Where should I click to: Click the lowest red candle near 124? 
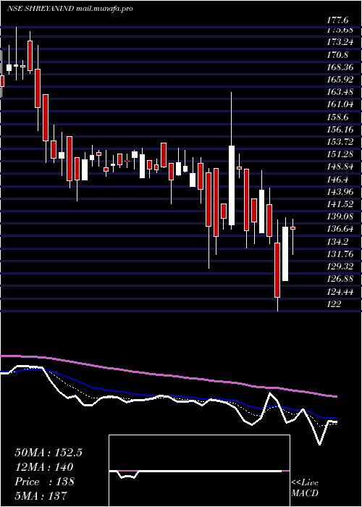click(277, 270)
